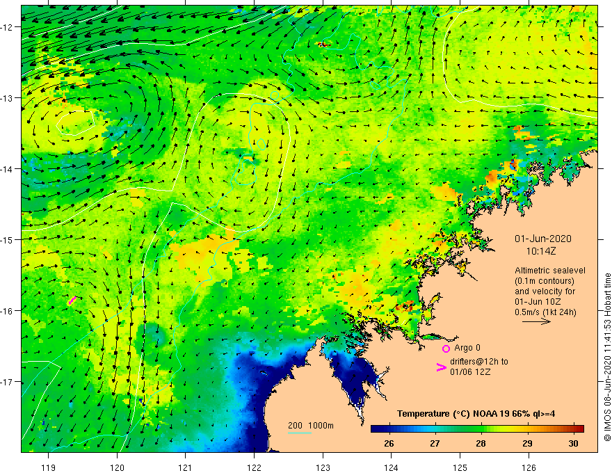Viewport: 612px width, 473px height.
Task: Click longitude axis label 121
Action: [186, 467]
